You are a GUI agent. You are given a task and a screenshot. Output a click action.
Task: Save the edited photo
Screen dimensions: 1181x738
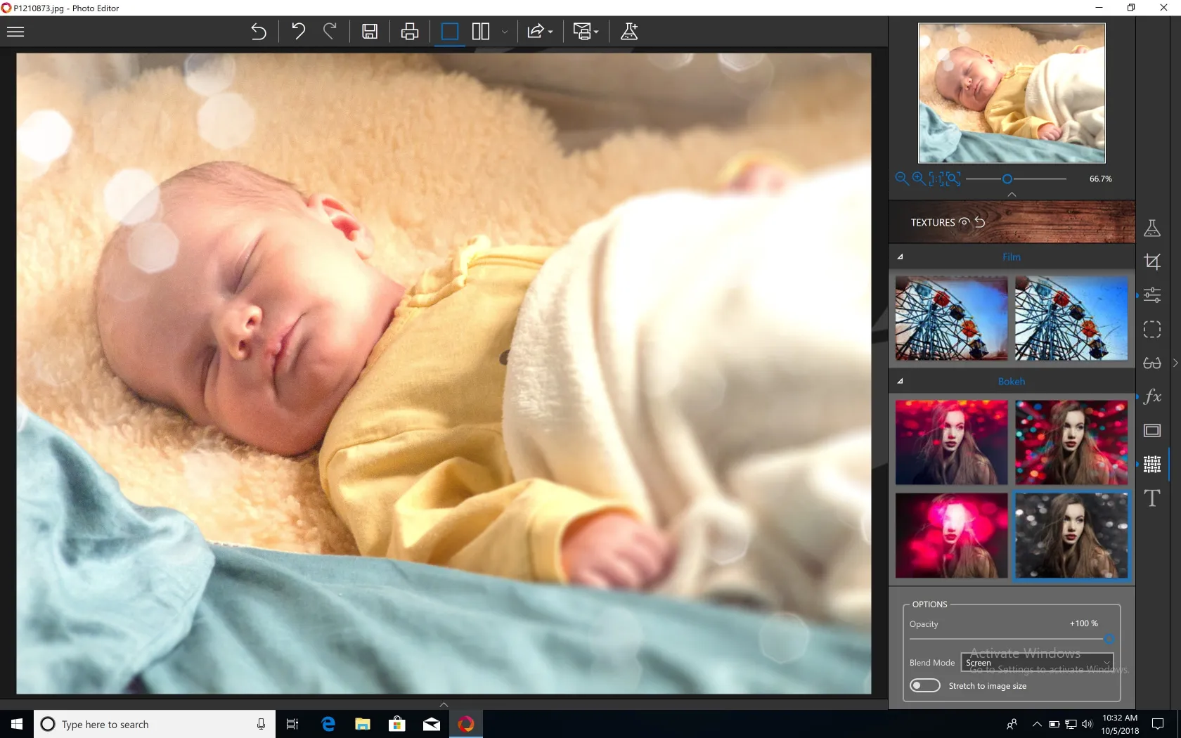tap(368, 31)
